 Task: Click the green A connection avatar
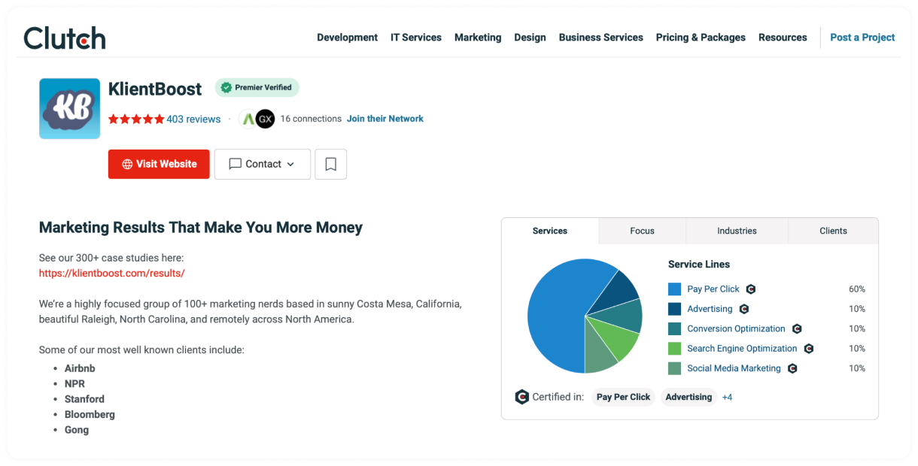(x=249, y=119)
